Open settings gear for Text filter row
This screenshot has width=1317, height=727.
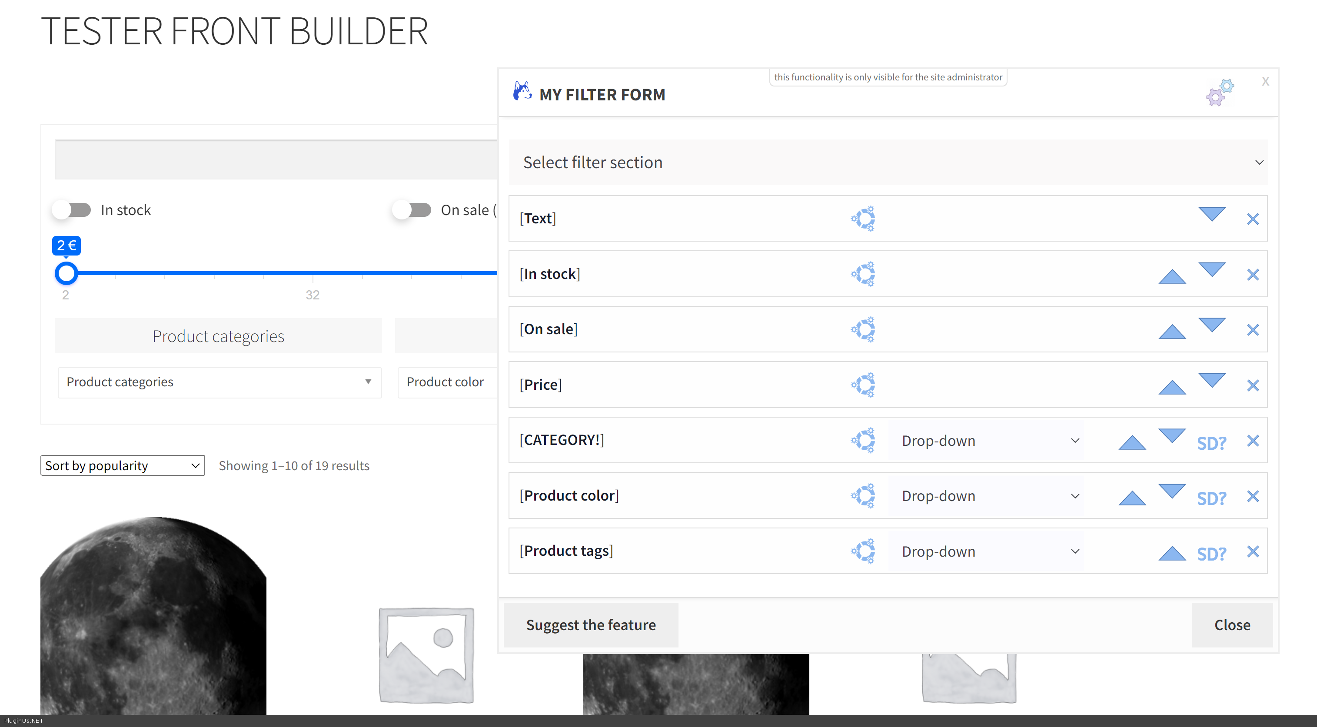[863, 219]
